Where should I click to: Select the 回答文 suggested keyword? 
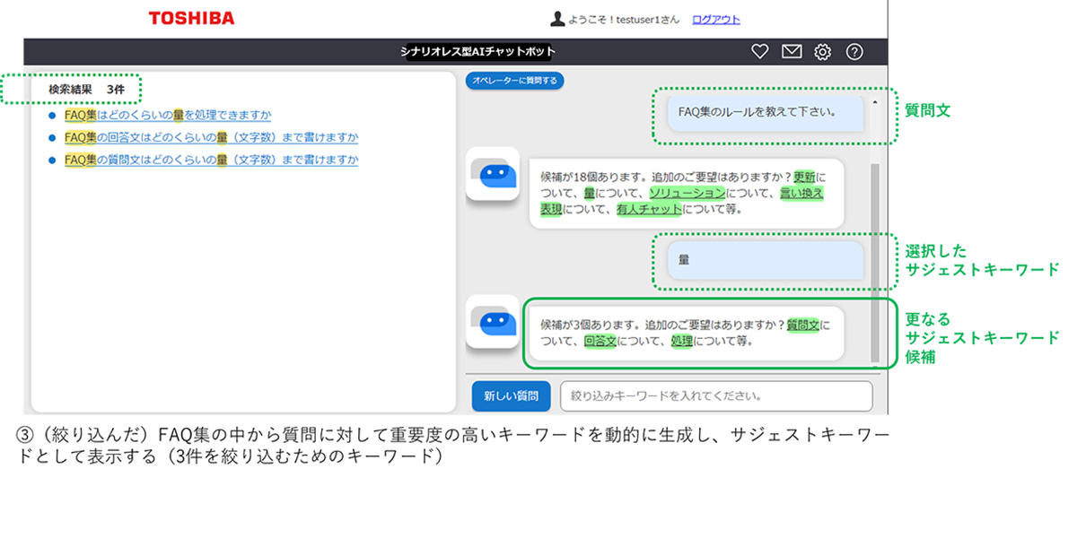pyautogui.click(x=600, y=341)
